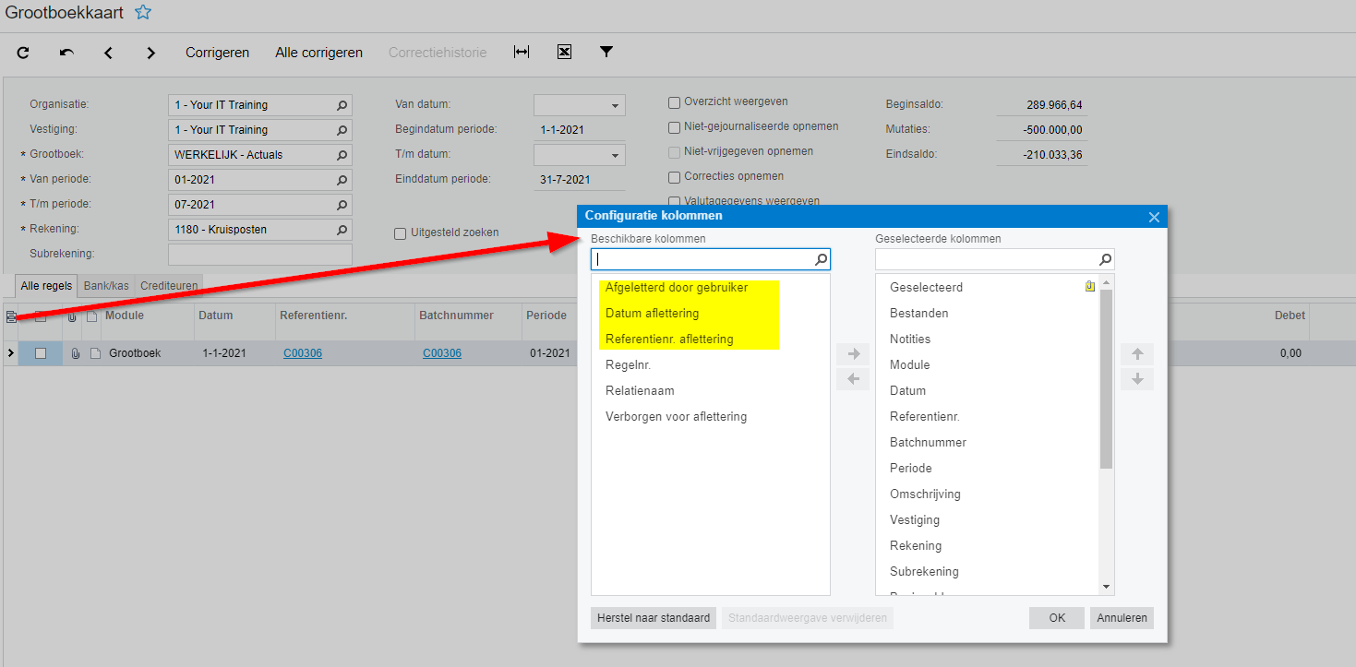Click the search icon under Geselecteerde kolommen
The height and width of the screenshot is (667, 1356).
1105,260
